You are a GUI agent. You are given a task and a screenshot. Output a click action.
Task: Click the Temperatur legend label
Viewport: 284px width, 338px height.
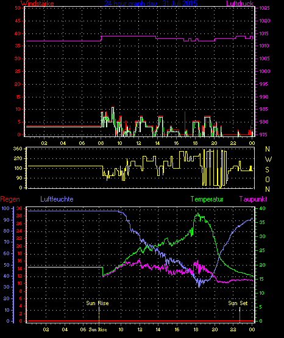pyautogui.click(x=207, y=199)
